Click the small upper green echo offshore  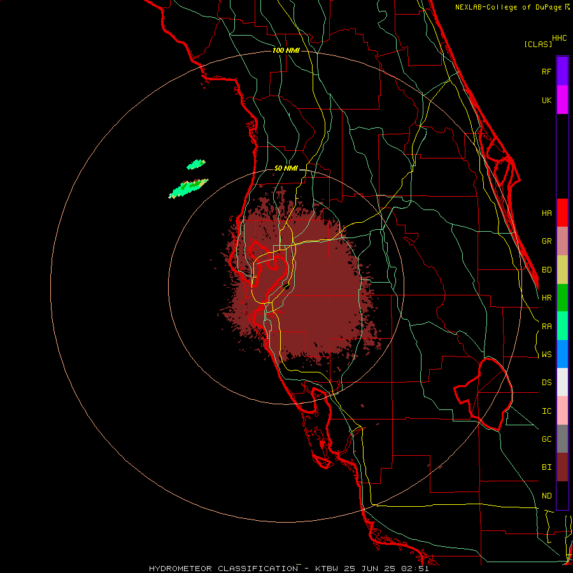[196, 164]
